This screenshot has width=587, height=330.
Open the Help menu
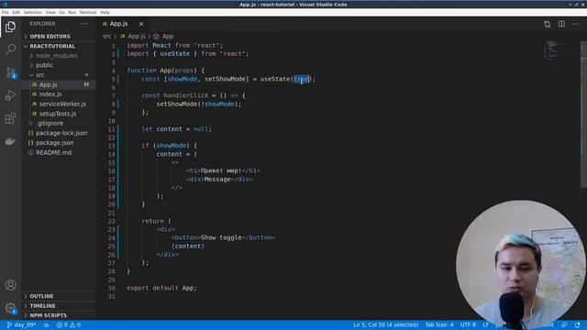point(105,12)
